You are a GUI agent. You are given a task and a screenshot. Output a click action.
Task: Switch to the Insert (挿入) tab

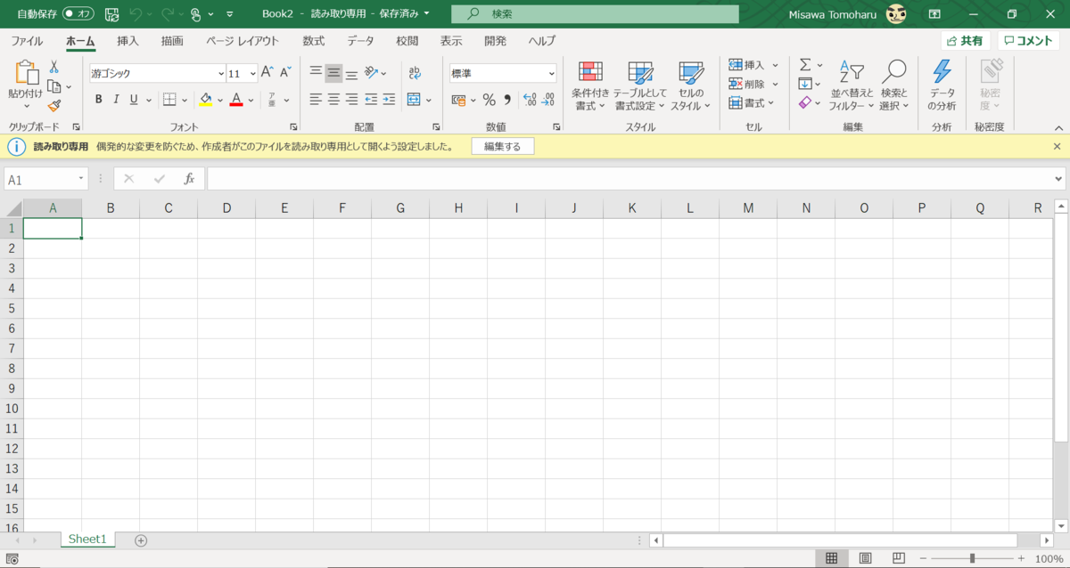[x=128, y=41]
